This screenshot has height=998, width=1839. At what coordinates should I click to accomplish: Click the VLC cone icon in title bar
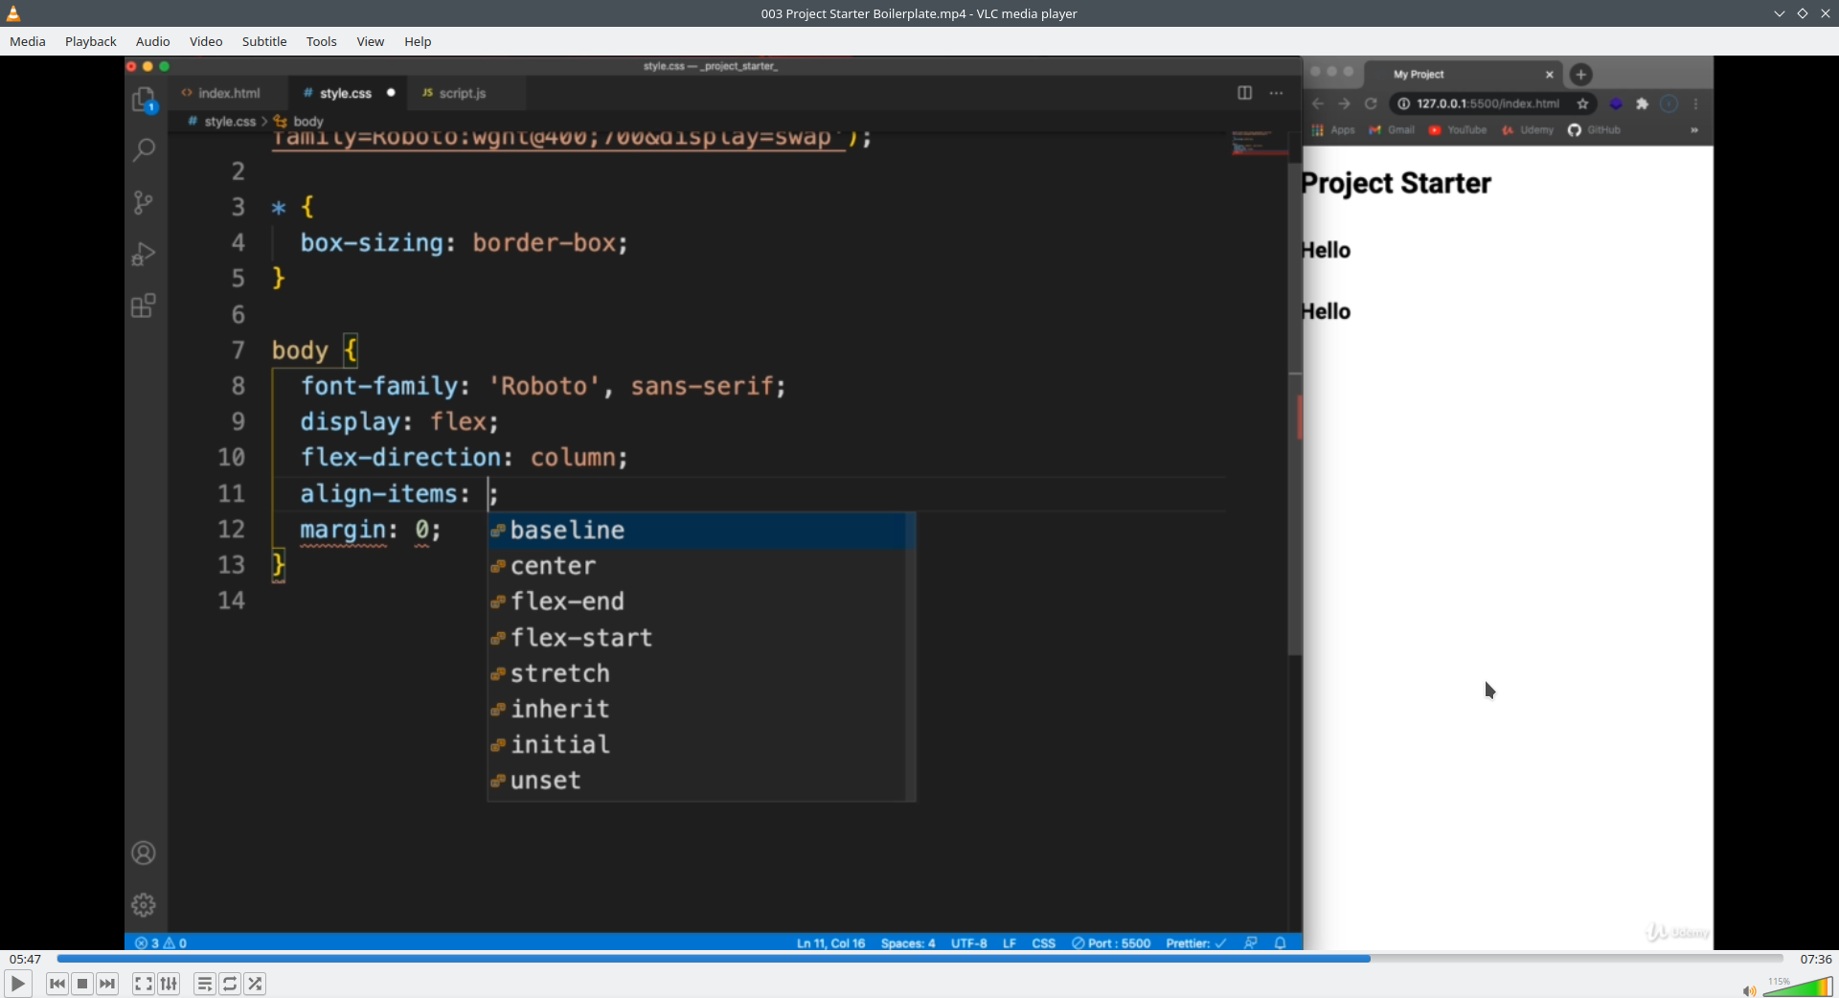tap(13, 13)
